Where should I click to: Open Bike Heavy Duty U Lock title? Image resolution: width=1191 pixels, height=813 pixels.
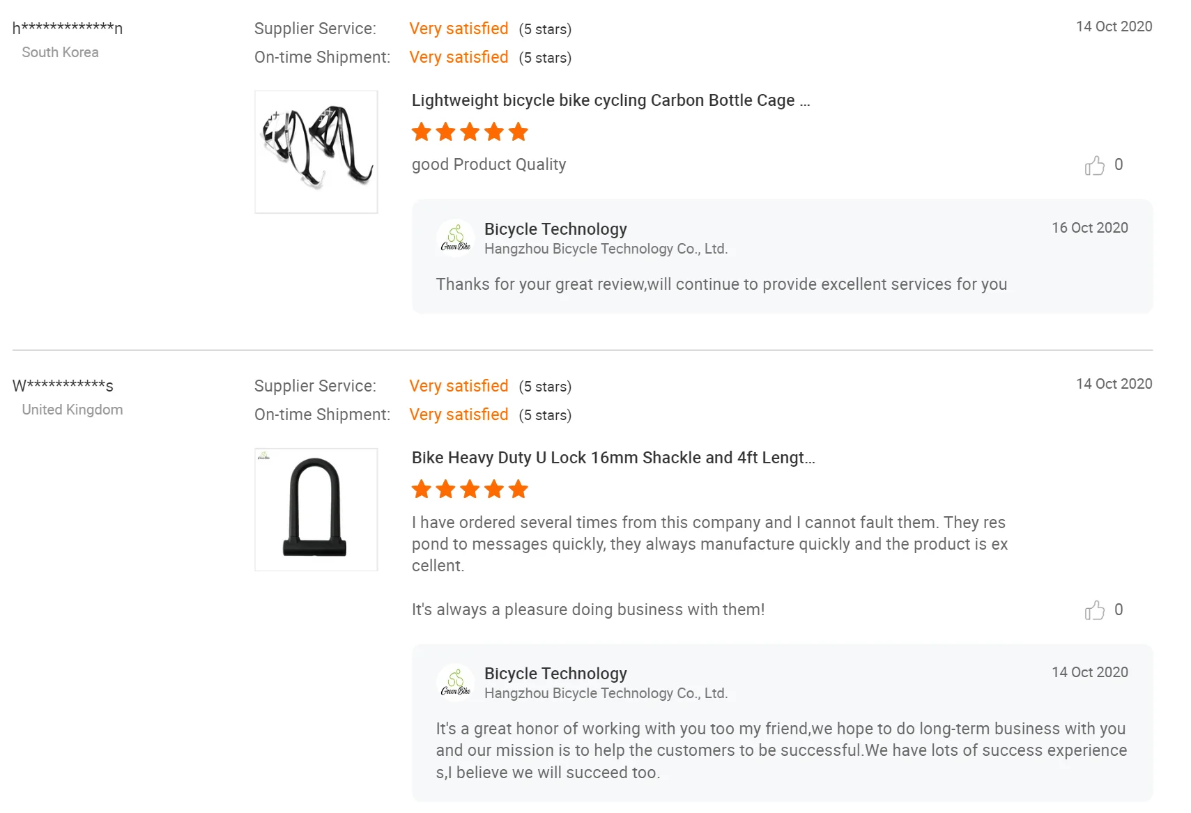click(613, 458)
